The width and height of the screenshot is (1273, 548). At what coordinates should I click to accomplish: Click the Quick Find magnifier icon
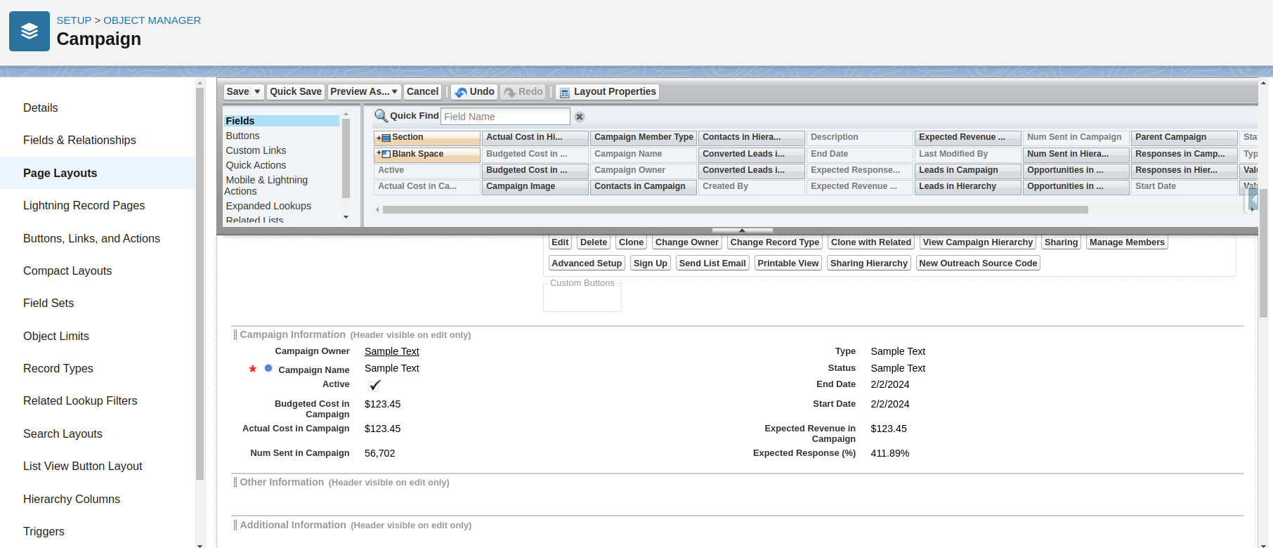(381, 116)
